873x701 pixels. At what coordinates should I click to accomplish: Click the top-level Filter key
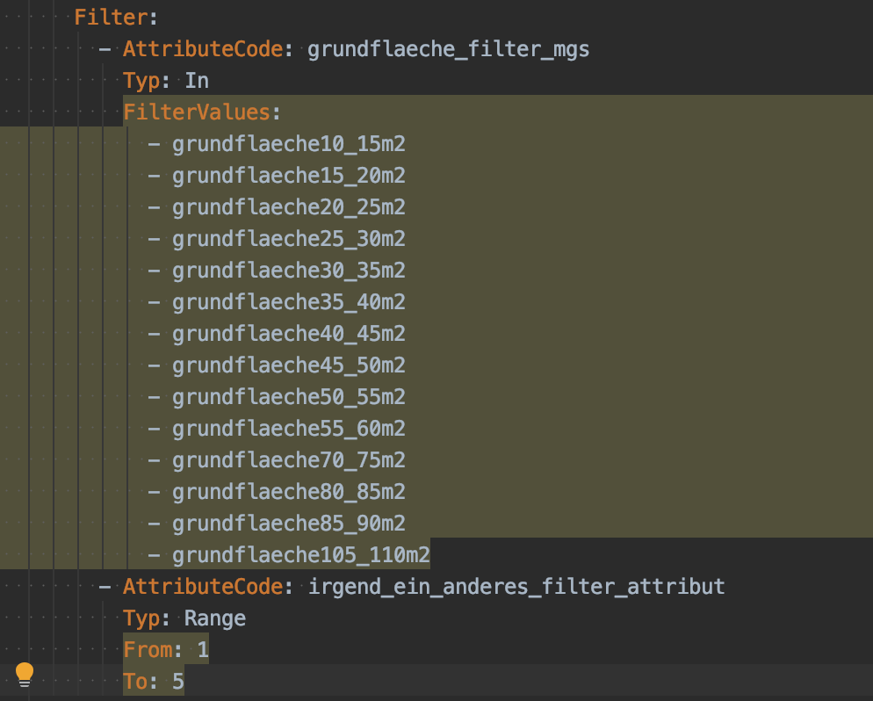[105, 17]
